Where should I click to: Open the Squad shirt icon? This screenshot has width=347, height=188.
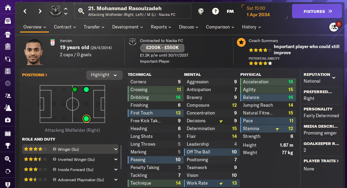7,34
